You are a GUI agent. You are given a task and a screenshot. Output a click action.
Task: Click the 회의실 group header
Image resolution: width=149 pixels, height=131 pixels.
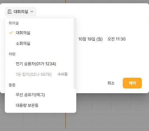pyautogui.click(x=14, y=23)
